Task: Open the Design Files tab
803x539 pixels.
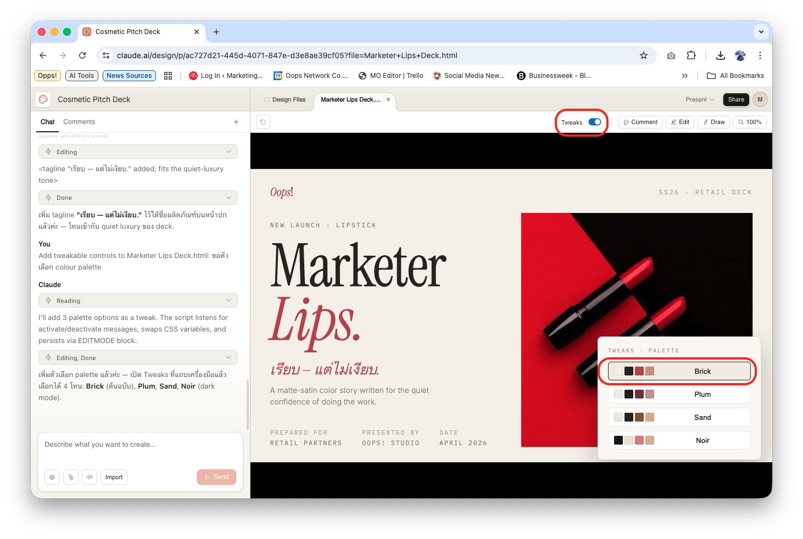Action: [285, 100]
